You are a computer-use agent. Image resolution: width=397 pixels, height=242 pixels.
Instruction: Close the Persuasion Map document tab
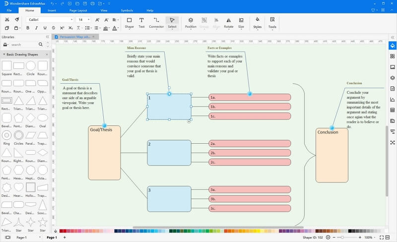coord(93,37)
